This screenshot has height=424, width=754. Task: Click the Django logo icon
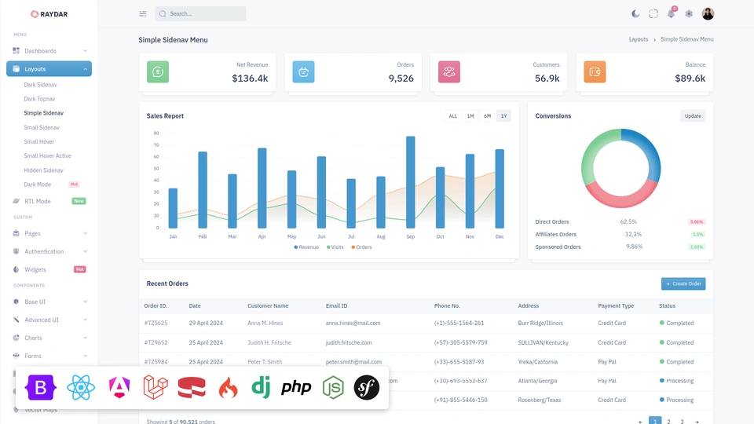pos(261,387)
